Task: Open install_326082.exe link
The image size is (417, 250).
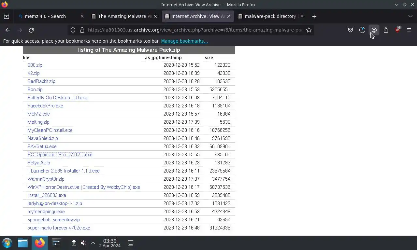Action: (47, 195)
